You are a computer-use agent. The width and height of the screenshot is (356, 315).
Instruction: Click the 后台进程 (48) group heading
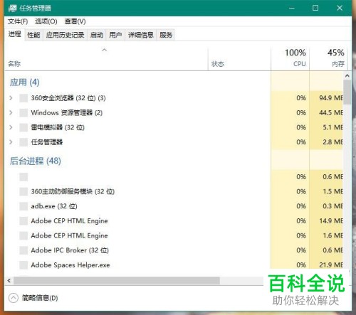tap(35, 161)
